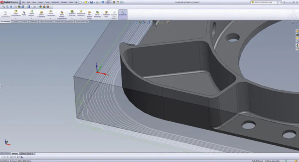
Task: Start a New Motion Study
Action: pyautogui.click(x=89, y=12)
